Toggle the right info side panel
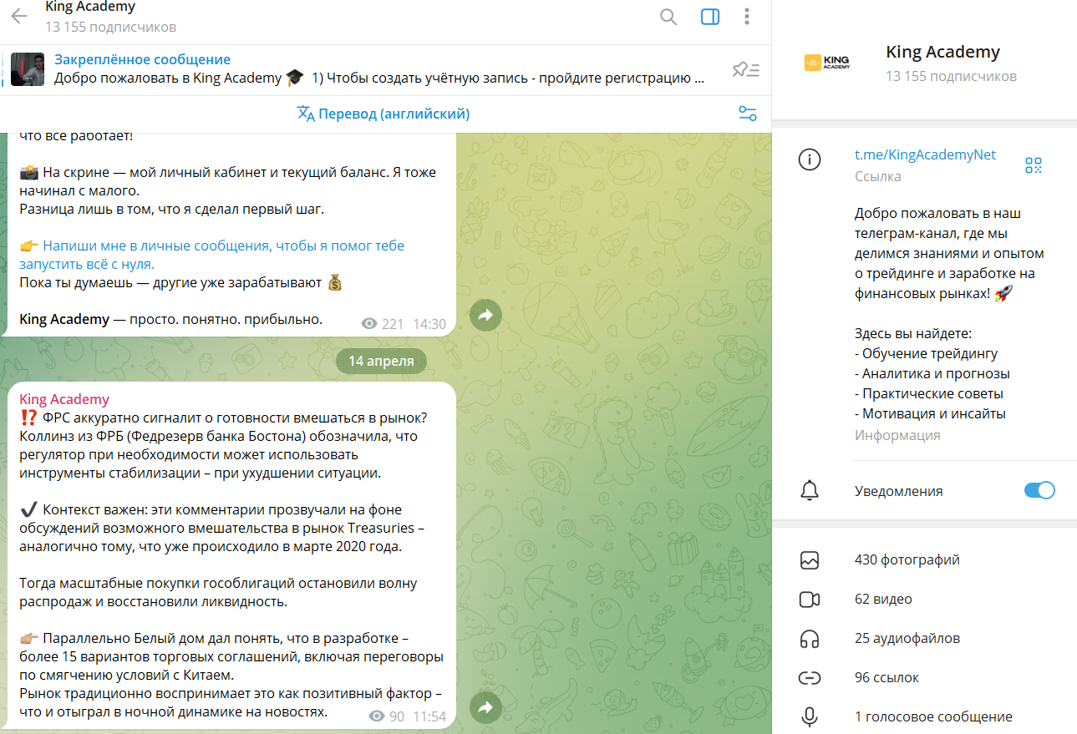The height and width of the screenshot is (734, 1077). click(710, 17)
